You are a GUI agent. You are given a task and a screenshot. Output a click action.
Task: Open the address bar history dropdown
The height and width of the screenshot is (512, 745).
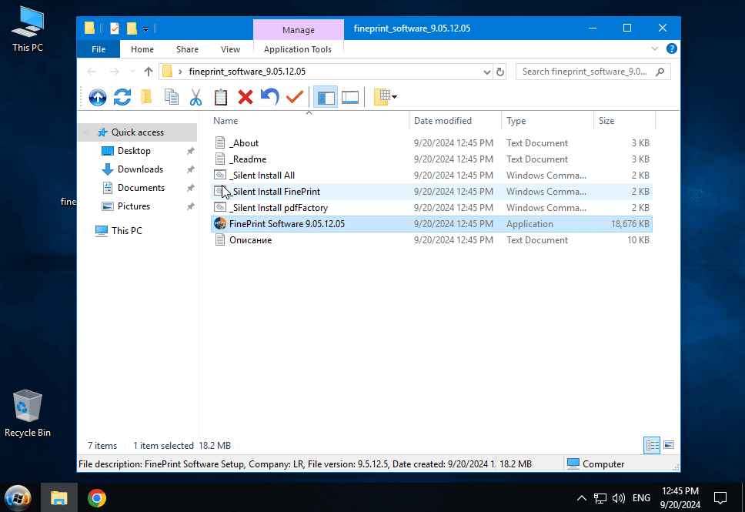tap(486, 72)
